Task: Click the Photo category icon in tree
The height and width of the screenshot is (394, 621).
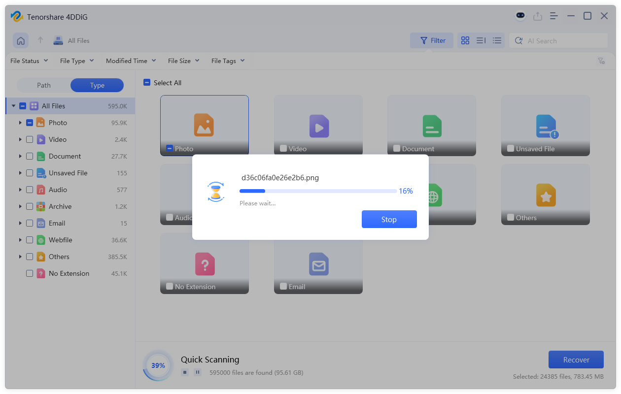Action: (x=41, y=123)
